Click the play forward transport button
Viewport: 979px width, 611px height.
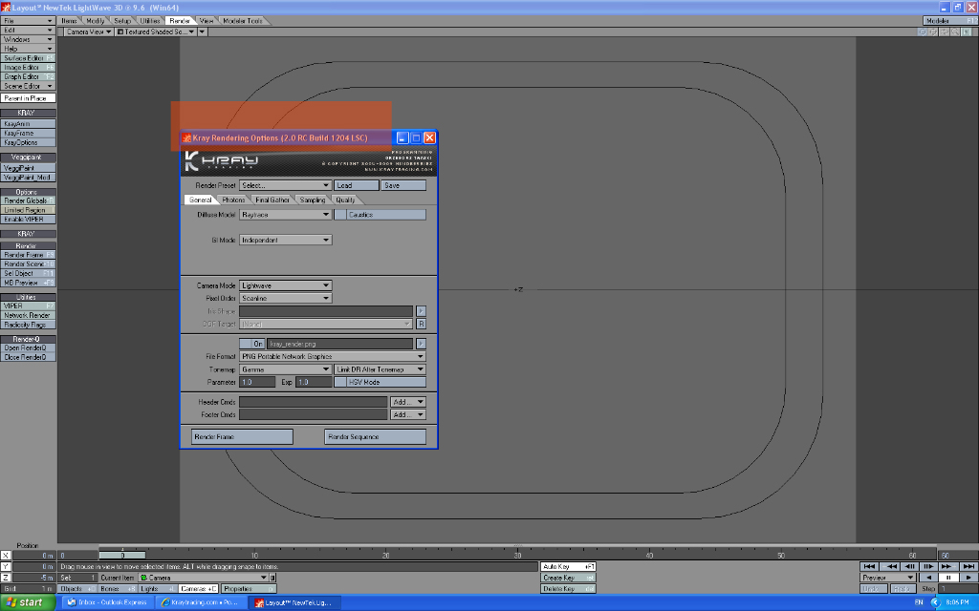pyautogui.click(x=967, y=578)
